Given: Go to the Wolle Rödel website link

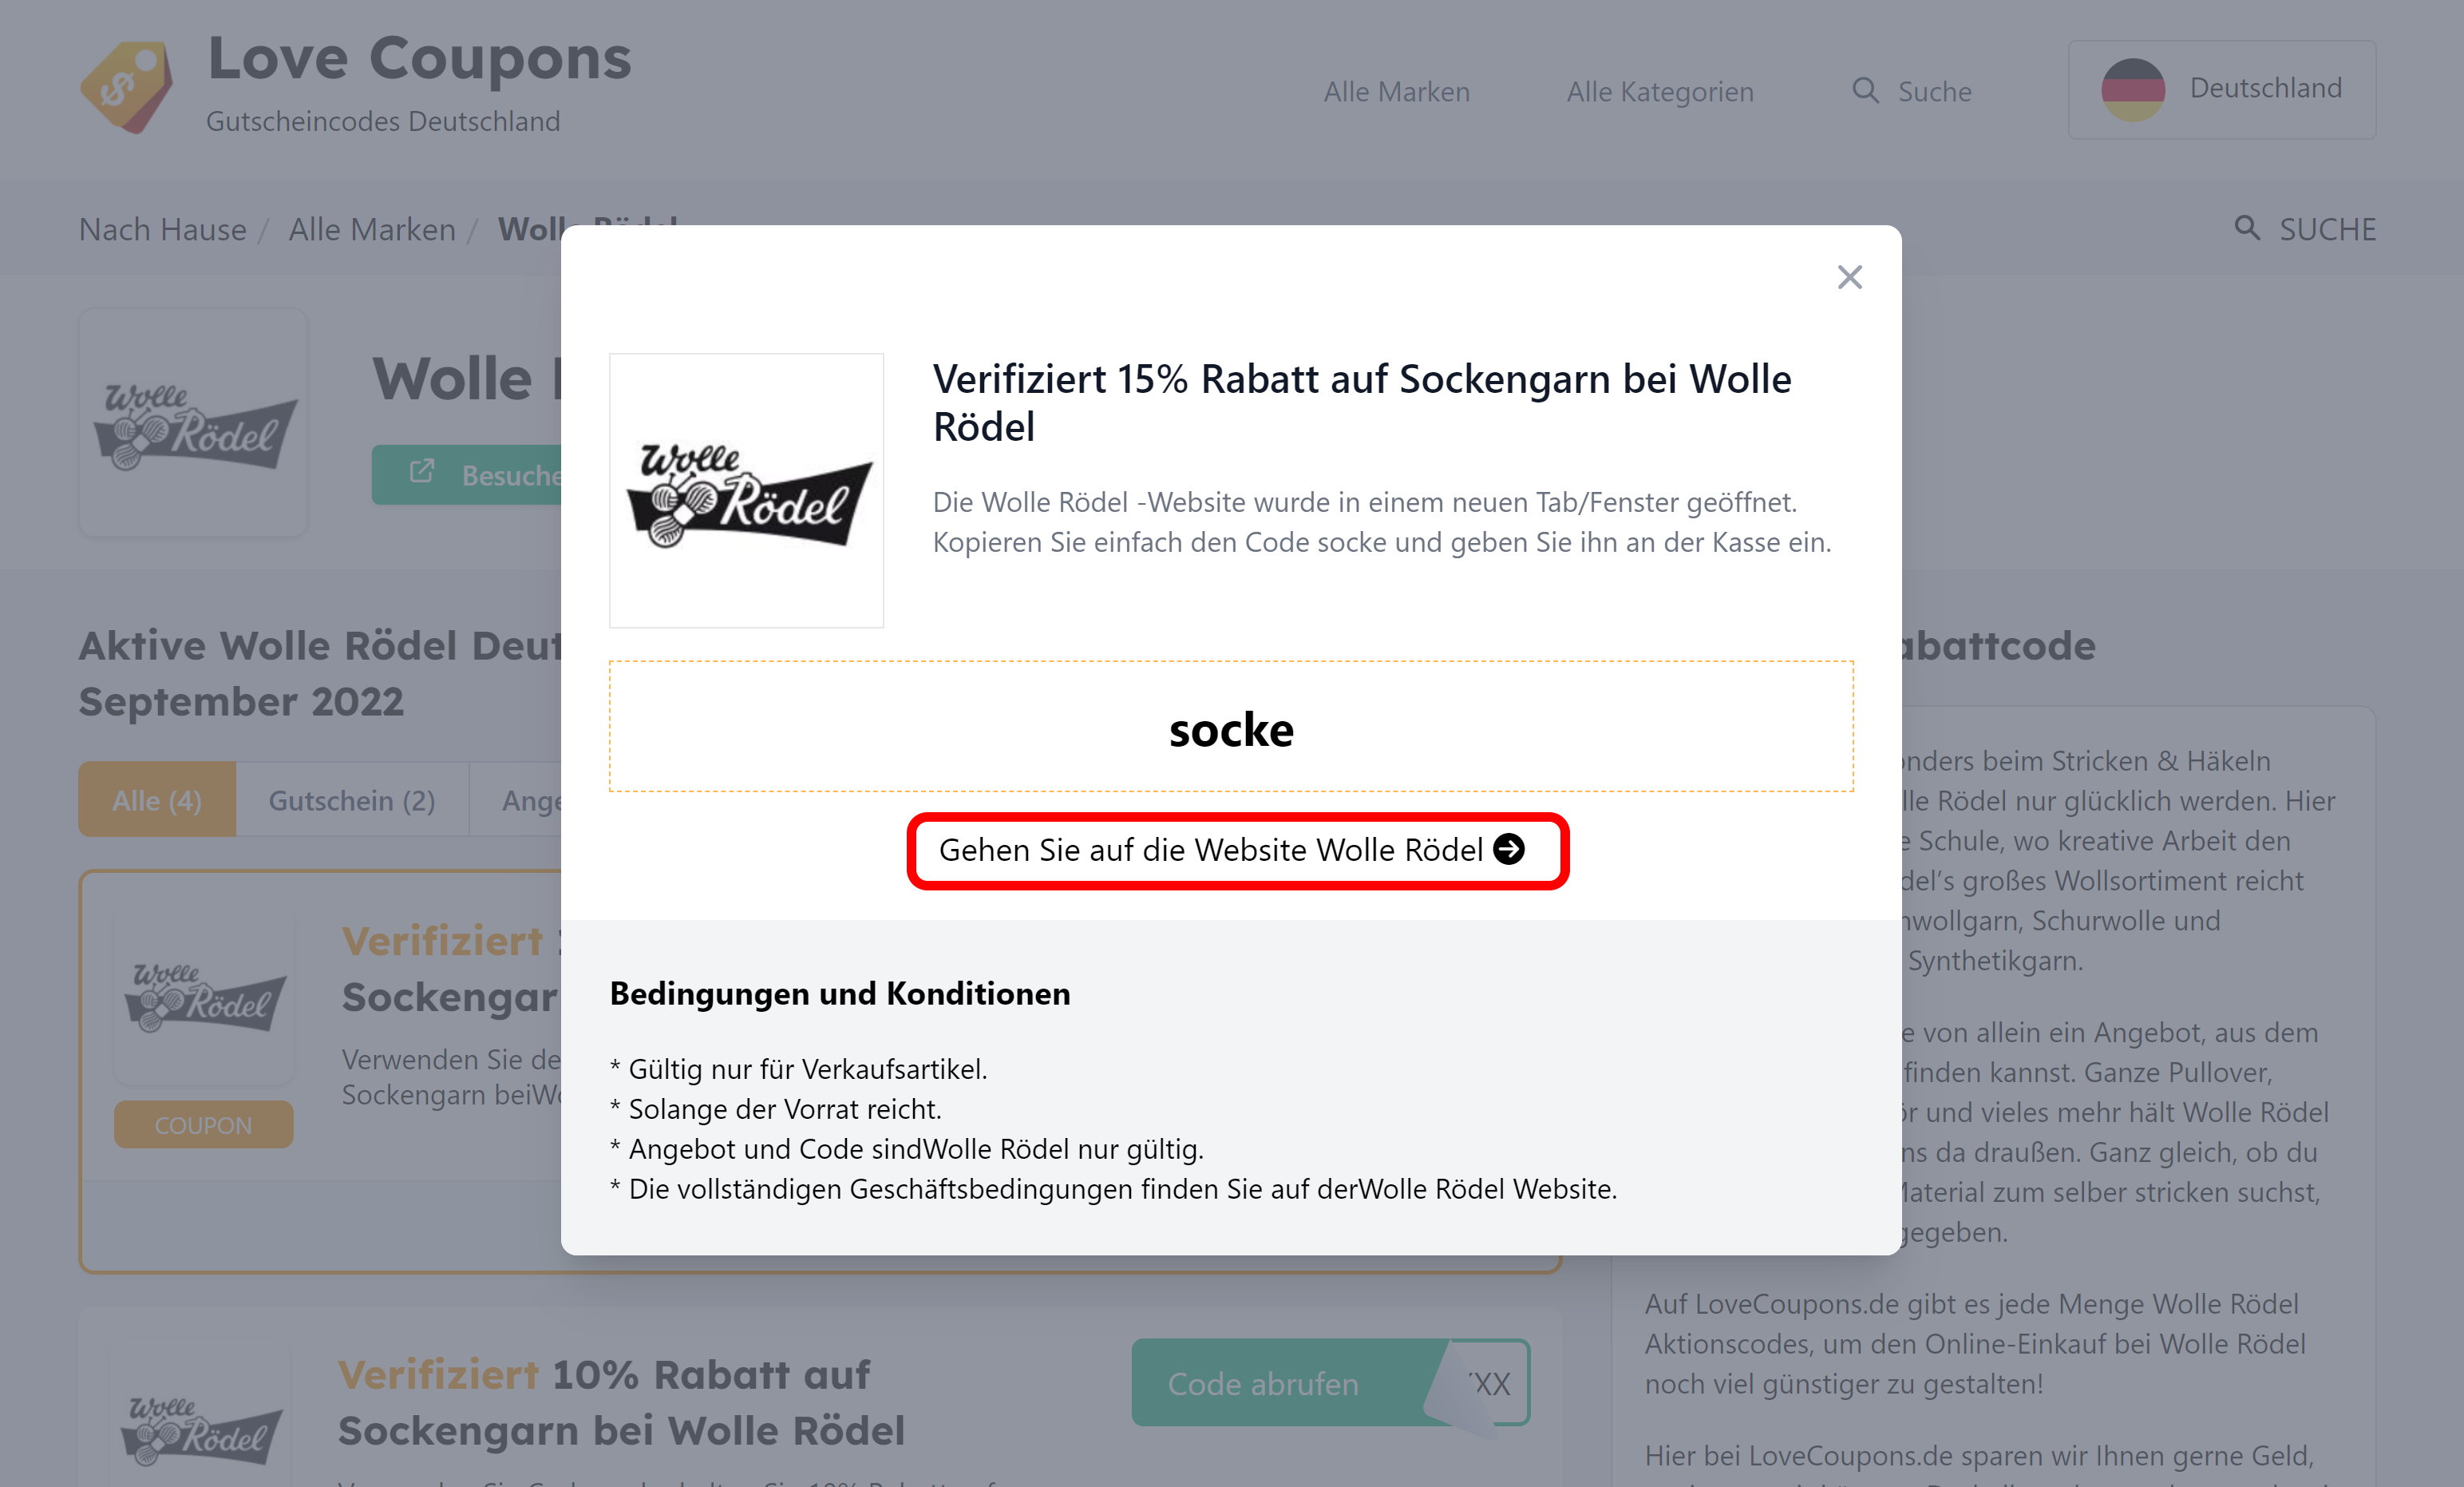Looking at the screenshot, I should pyautogui.click(x=1237, y=850).
